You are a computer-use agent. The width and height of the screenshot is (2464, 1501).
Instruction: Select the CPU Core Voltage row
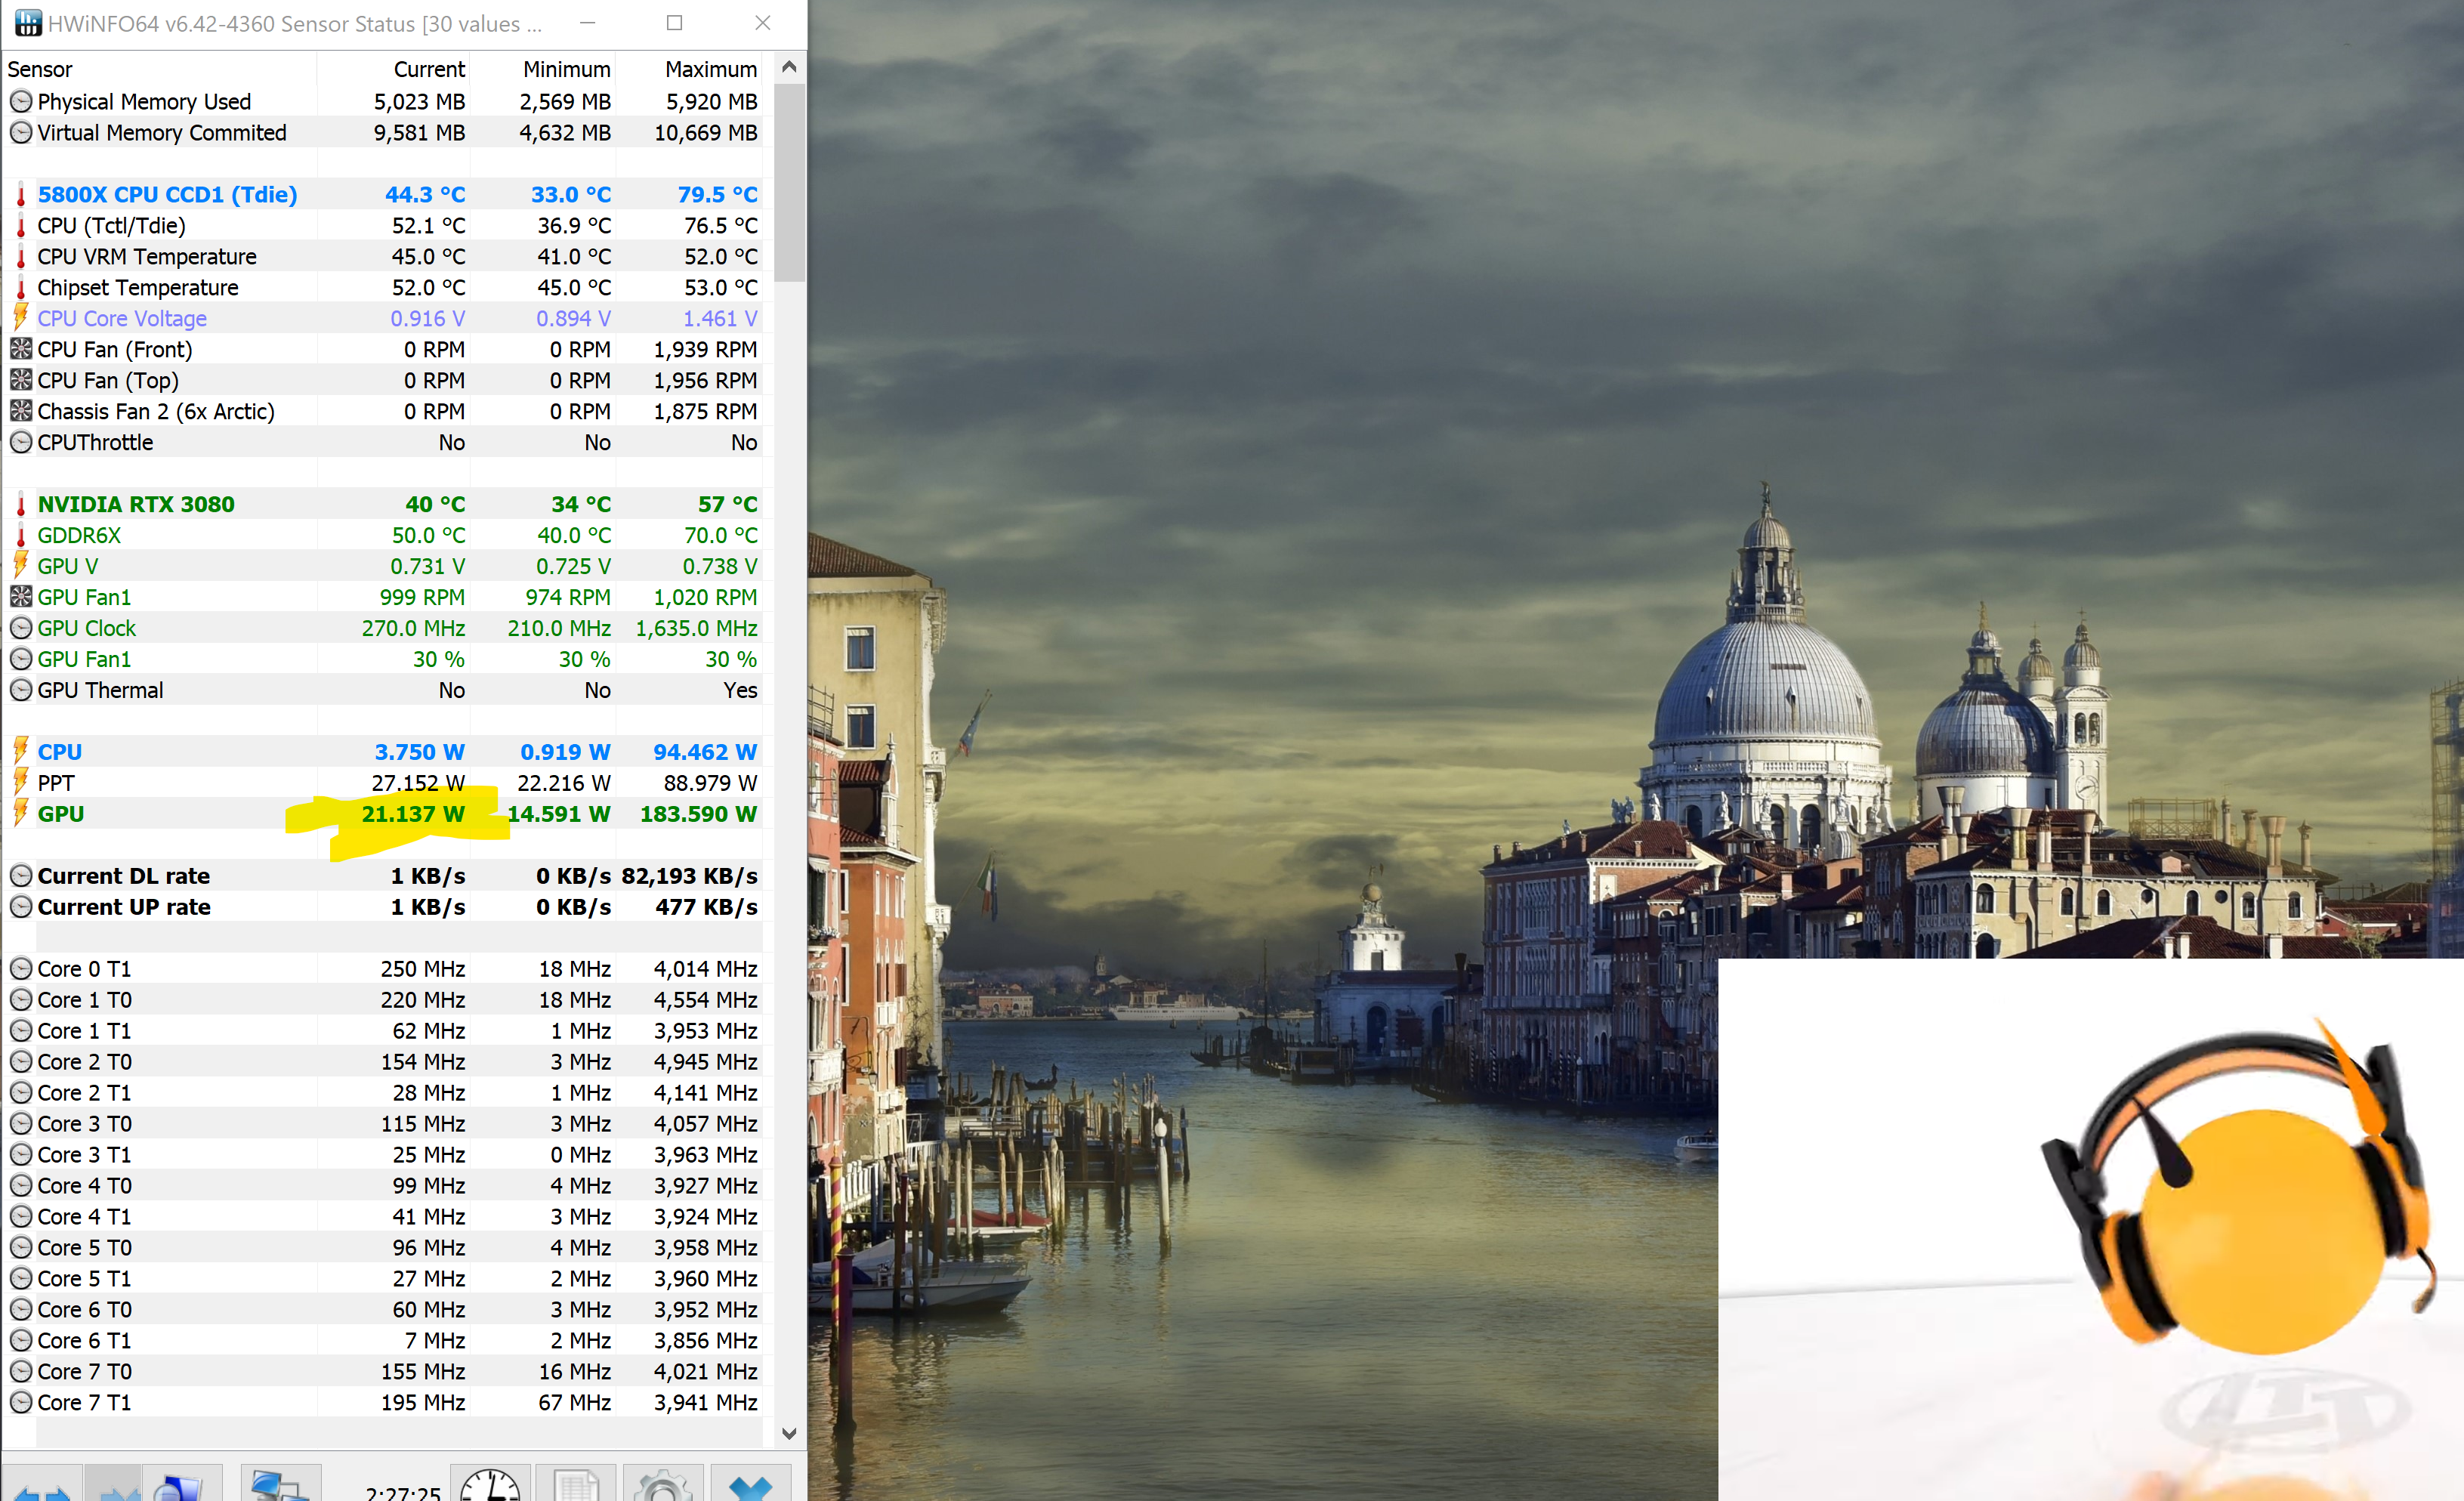click(x=122, y=318)
